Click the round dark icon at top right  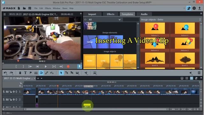click(194, 8)
